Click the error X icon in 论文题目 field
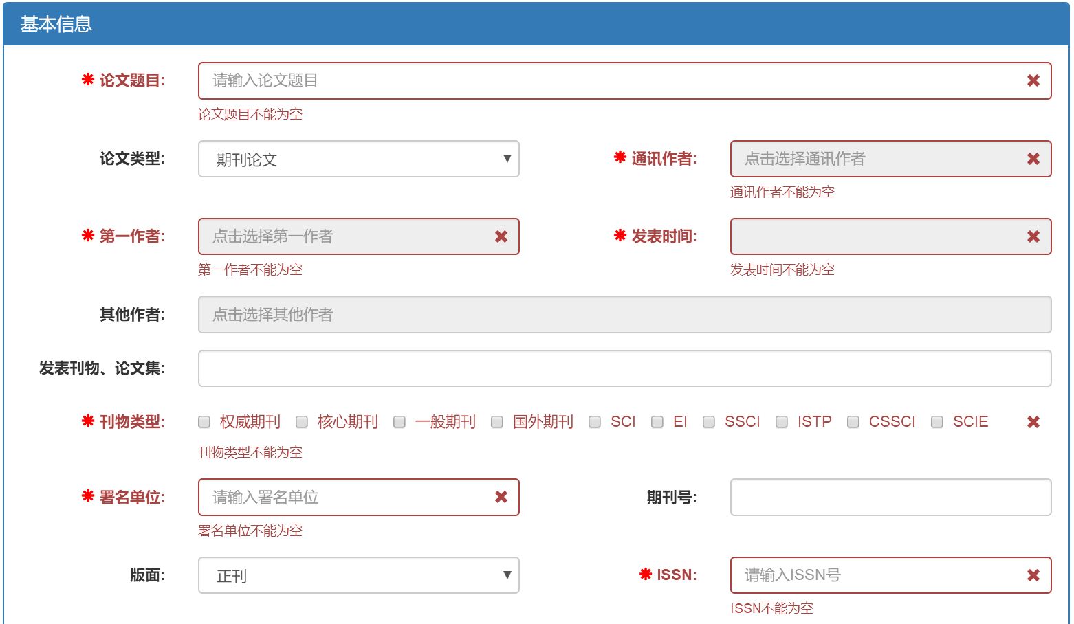The width and height of the screenshot is (1074, 624). point(1033,81)
